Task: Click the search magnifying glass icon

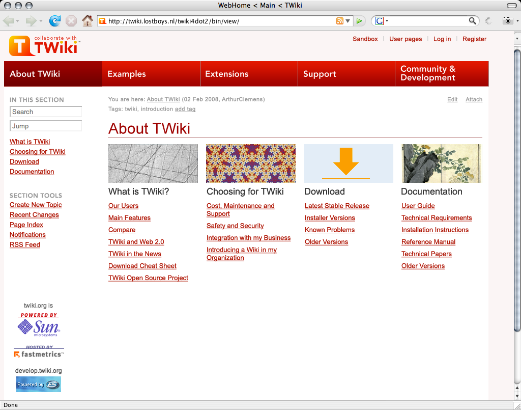Action: (x=473, y=21)
